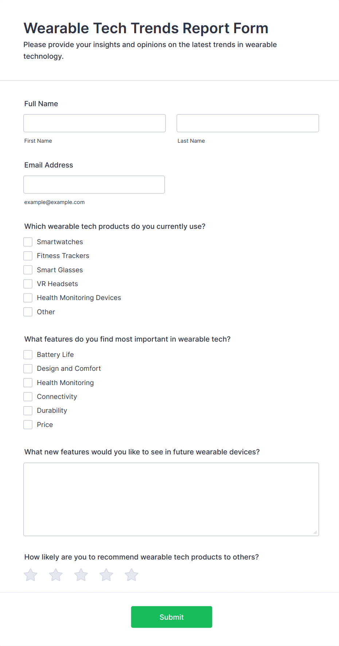Click into the Last Name field
Viewport: 339px width, 646px height.
[x=248, y=123]
